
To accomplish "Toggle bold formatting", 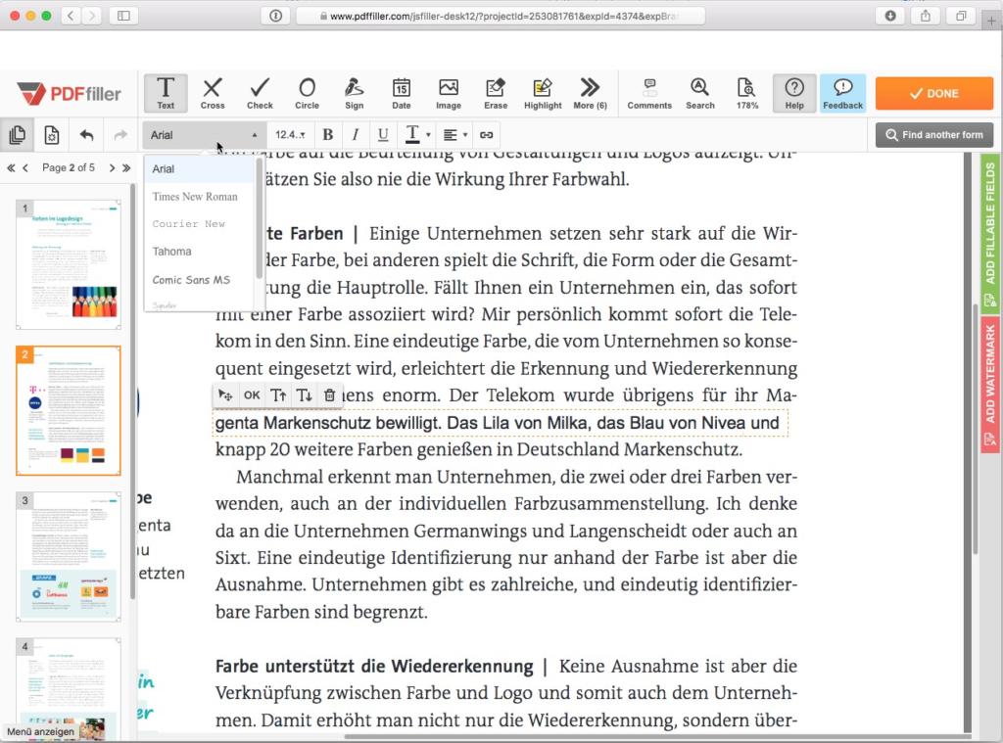I will point(328,135).
